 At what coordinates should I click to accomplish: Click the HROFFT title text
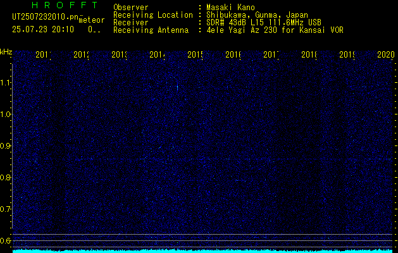[x=65, y=5]
